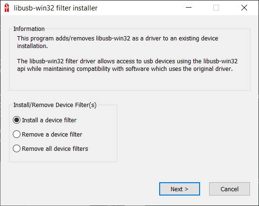Click the Next > button

tap(180, 189)
